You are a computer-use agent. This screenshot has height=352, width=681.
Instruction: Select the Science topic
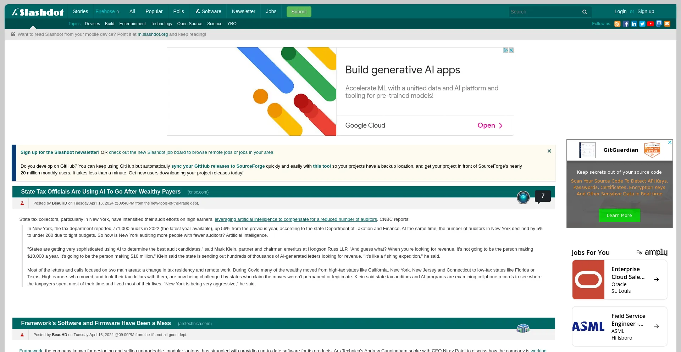215,24
